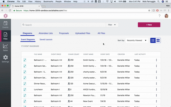
Task: Sort by EVENT DATE column header
Action: 105,54
